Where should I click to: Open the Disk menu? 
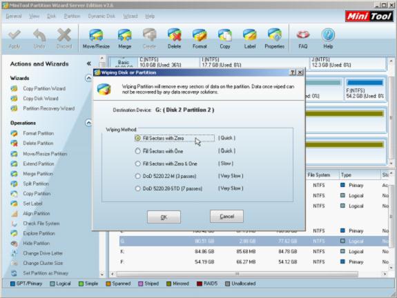pyautogui.click(x=51, y=16)
